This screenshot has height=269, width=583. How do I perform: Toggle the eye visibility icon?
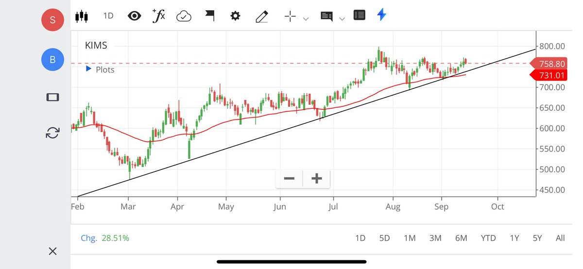134,16
